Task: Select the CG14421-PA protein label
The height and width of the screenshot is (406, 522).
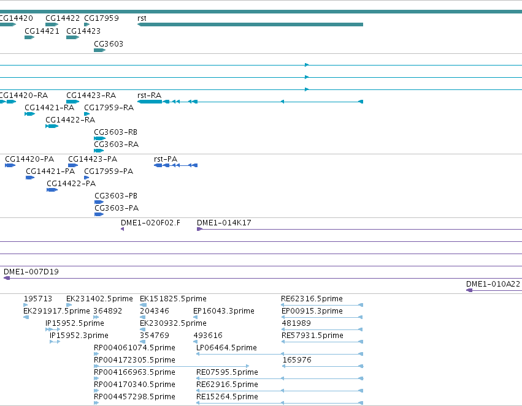Action: tap(50, 171)
